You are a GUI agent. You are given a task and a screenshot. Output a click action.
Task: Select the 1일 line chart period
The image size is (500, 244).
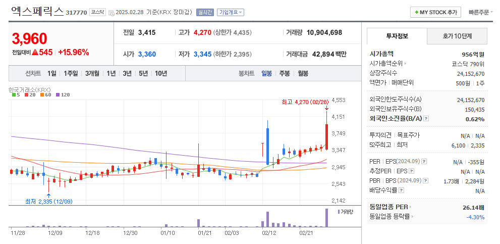point(51,73)
